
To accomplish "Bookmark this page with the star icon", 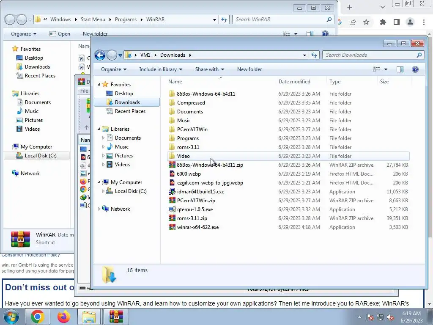I will point(366,22).
